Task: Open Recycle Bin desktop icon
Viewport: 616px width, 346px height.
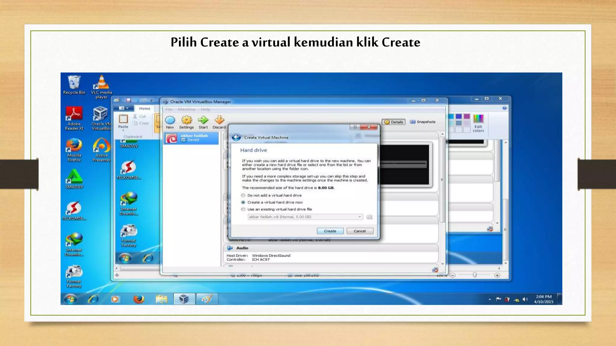Action: pos(74,85)
